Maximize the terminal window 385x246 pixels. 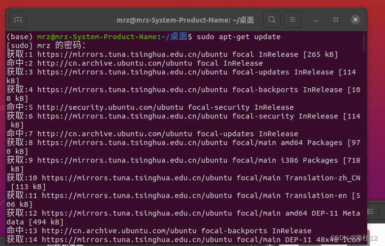[336, 20]
